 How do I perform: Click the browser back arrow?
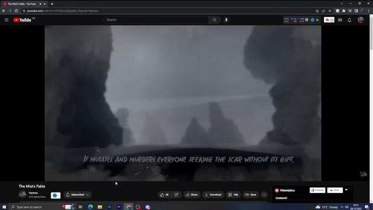coord(4,11)
